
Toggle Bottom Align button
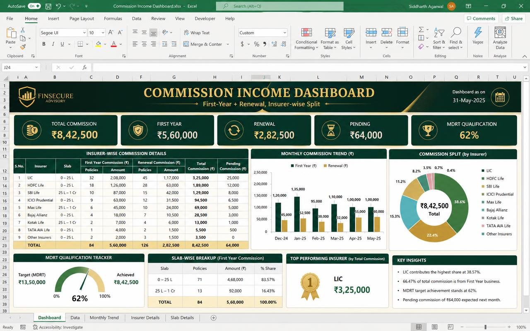(x=153, y=32)
